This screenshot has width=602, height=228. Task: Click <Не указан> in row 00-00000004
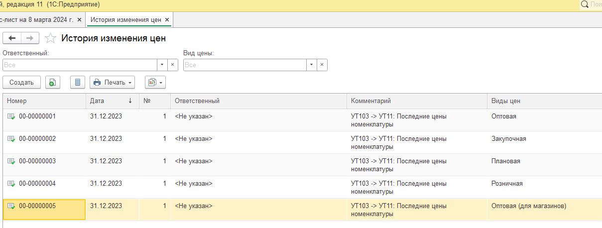pyautogui.click(x=194, y=184)
